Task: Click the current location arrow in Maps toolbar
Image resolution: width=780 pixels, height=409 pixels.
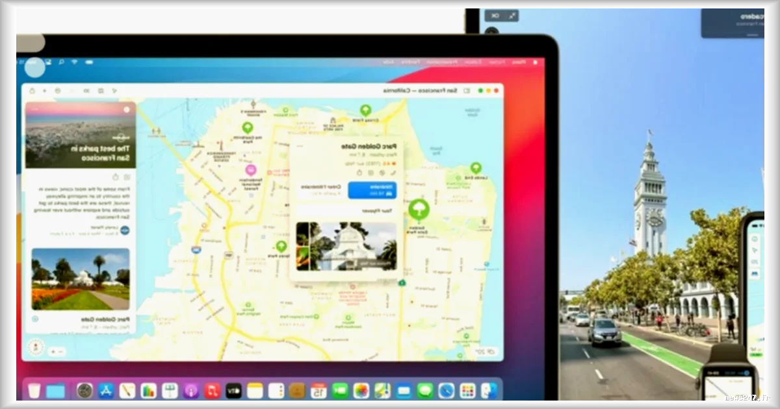Action: point(114,91)
